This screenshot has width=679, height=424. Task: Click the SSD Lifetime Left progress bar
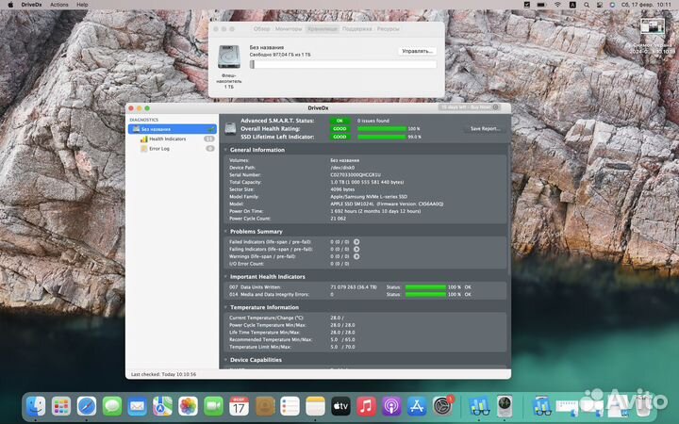tap(382, 137)
